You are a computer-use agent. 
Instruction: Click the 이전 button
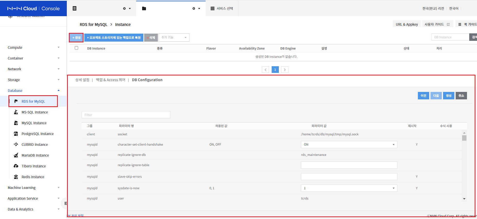(x=424, y=96)
